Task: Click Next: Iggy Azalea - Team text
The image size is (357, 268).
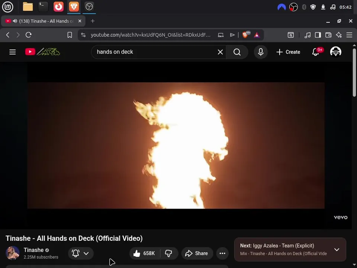Action: [x=277, y=246]
